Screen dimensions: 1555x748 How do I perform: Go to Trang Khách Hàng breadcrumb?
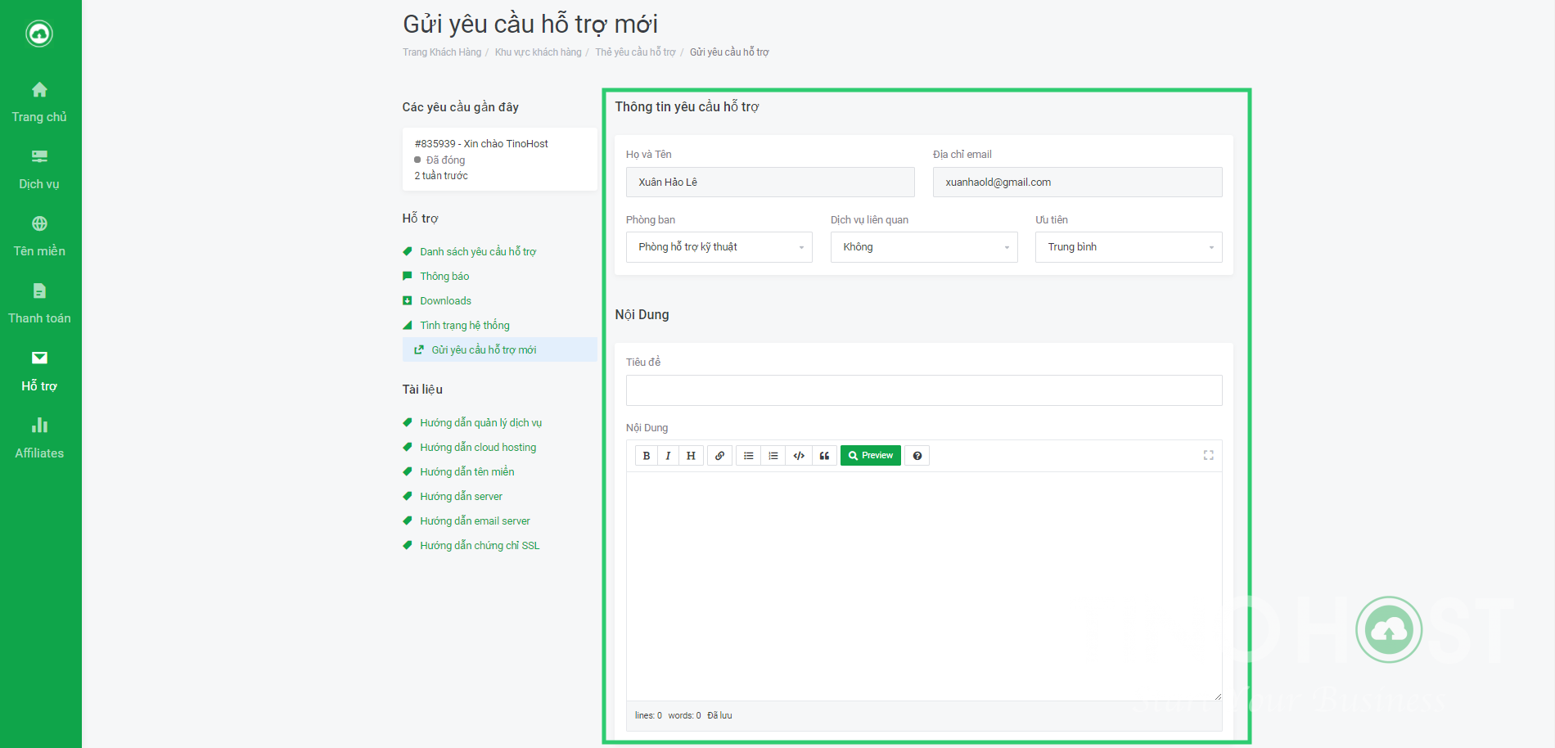(x=442, y=52)
